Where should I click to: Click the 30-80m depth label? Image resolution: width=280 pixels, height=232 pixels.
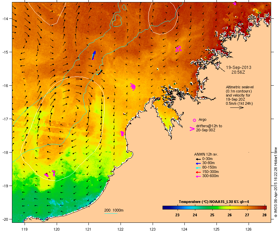pos(208,163)
